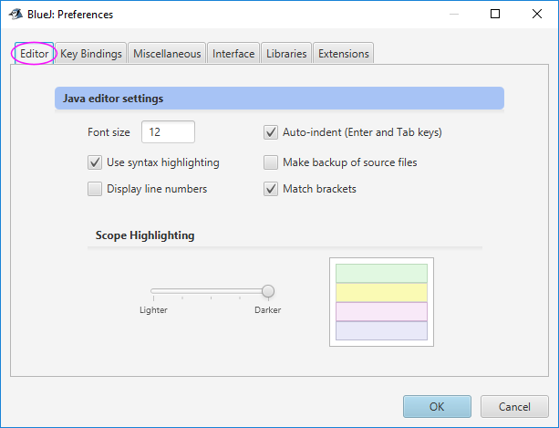The image size is (559, 428).
Task: Open the Libraries tab
Action: coord(286,54)
